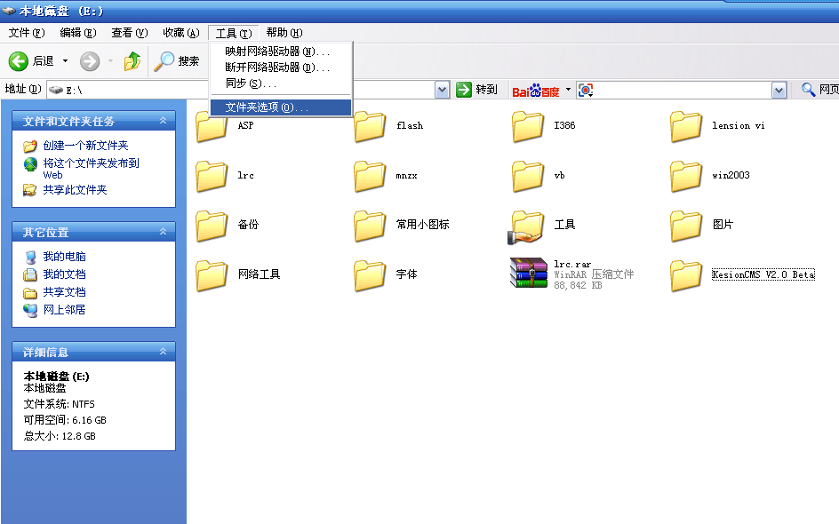Click inside the address bar field
The image size is (839, 524).
tap(249, 90)
